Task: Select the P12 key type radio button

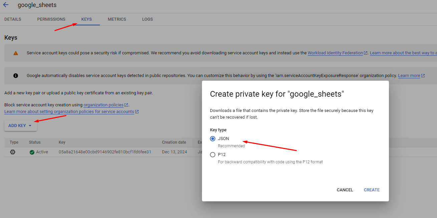Action: tap(213, 154)
